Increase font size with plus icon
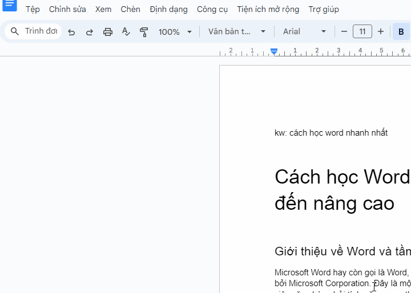Screen dimensions: 411x293 pos(381,31)
